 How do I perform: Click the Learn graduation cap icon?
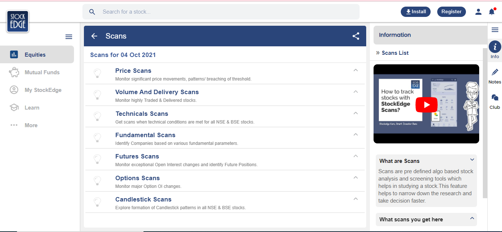[14, 108]
